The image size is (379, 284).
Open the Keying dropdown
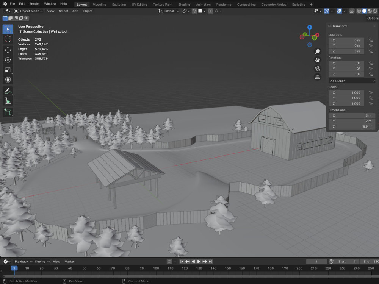(x=42, y=261)
